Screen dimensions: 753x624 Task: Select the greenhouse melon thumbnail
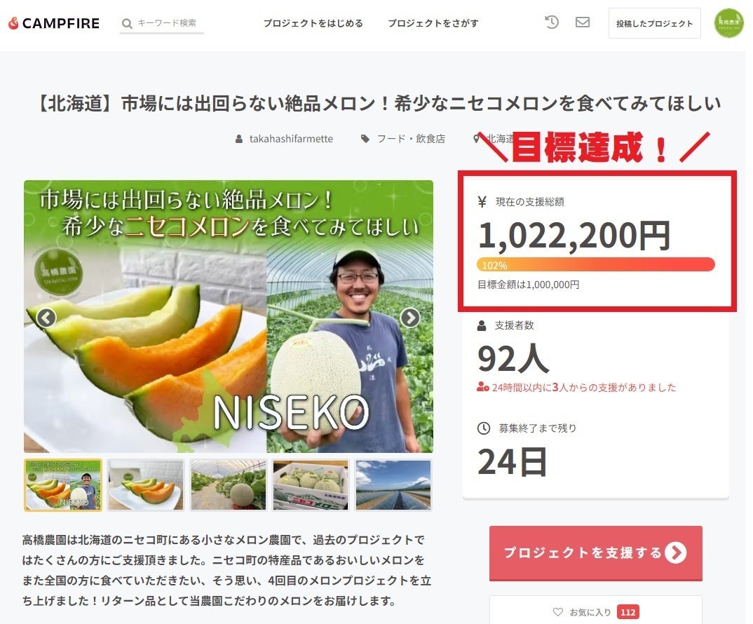[228, 484]
